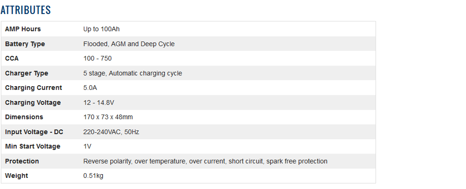Image resolution: width=466 pixels, height=189 pixels.
Task: Select the '5.0A' charging current value
Action: [x=90, y=88]
